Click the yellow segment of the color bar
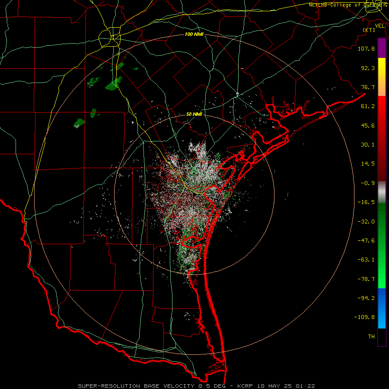Screen dimensions: 389x389 (x=382, y=77)
